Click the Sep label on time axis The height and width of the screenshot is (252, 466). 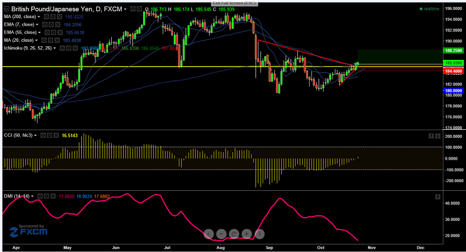coord(269,248)
